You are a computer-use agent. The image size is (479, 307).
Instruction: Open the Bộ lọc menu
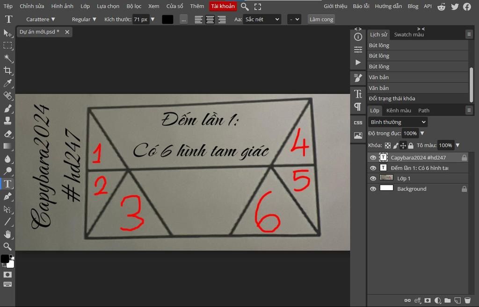click(x=134, y=6)
